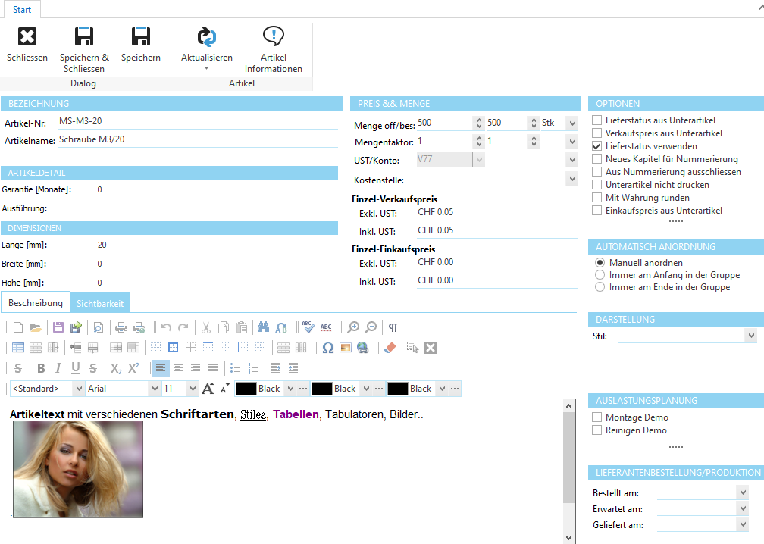Viewport: 764px width, 544px height.
Task: Click the print icon in editor toolbar
Action: (x=121, y=327)
